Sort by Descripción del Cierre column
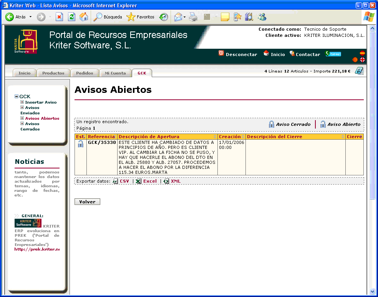The width and height of the screenshot is (378, 297). click(295, 137)
